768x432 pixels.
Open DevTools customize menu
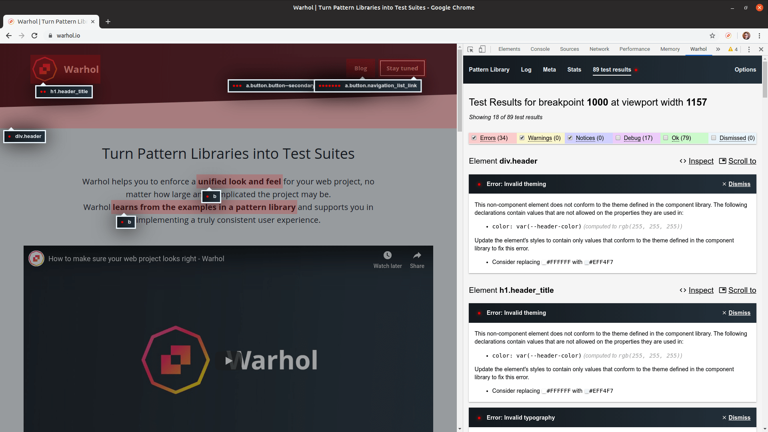coord(749,49)
